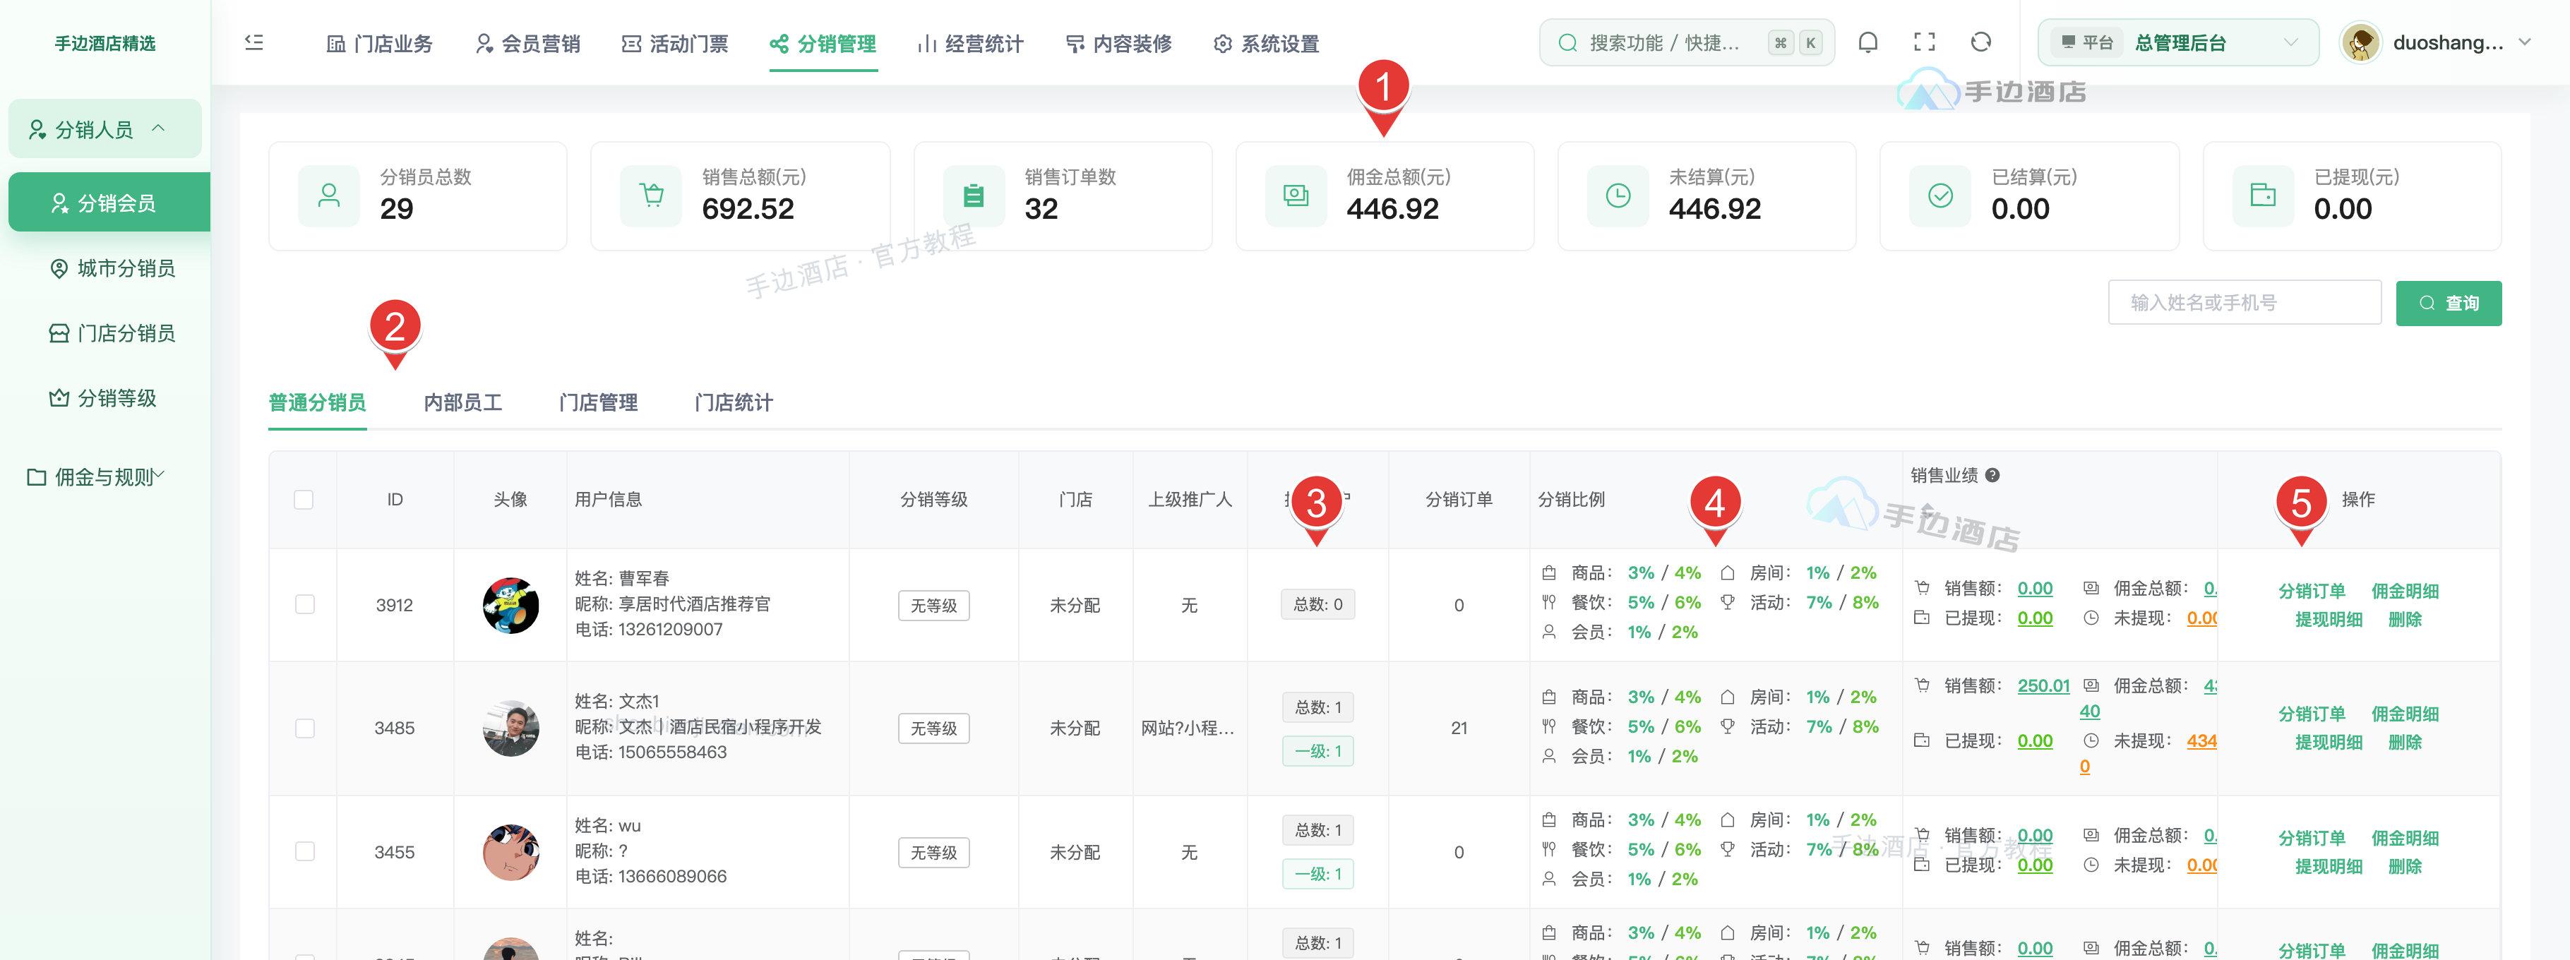2570x960 pixels.
Task: Click 总数: 0 tag for ID 3912
Action: [1318, 604]
